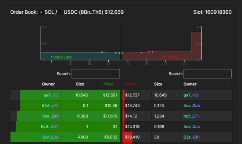Focus the asks-side Search input field
242x144 pixels.
[x=208, y=74]
